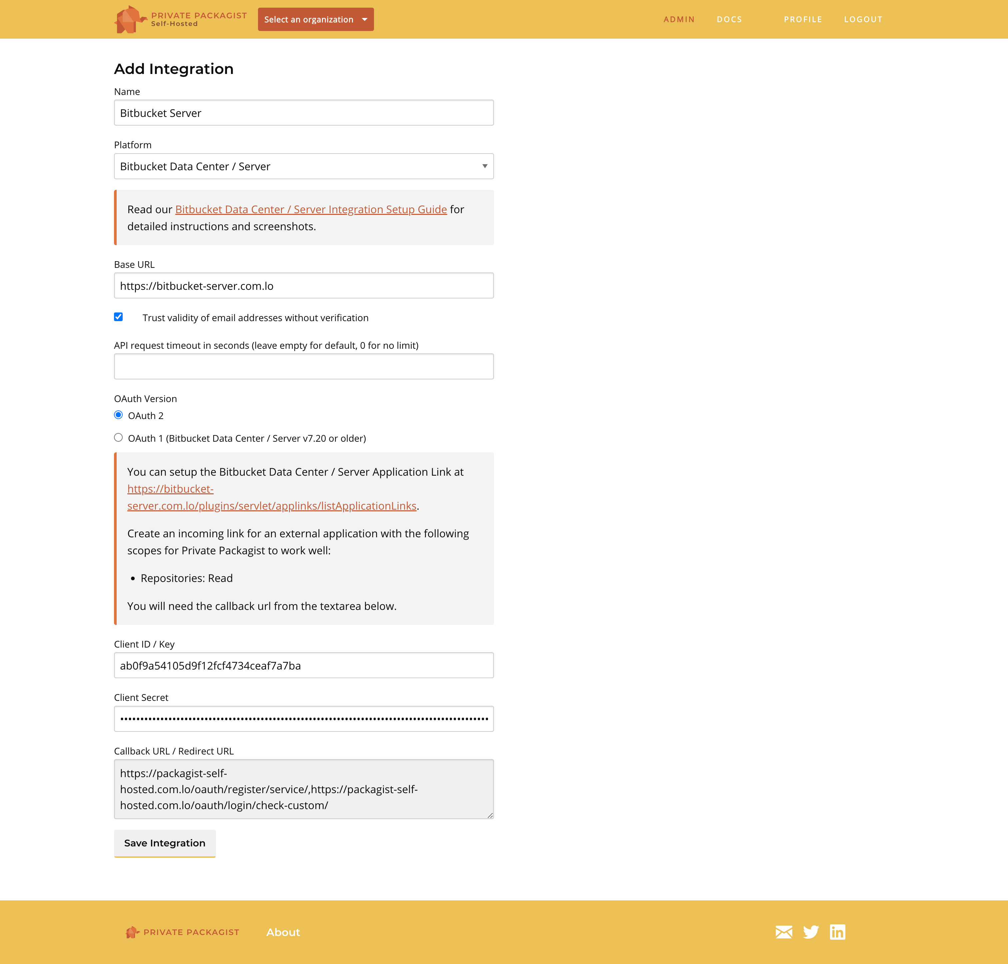The width and height of the screenshot is (1008, 964).
Task: Click Logout in the header
Action: (x=863, y=20)
